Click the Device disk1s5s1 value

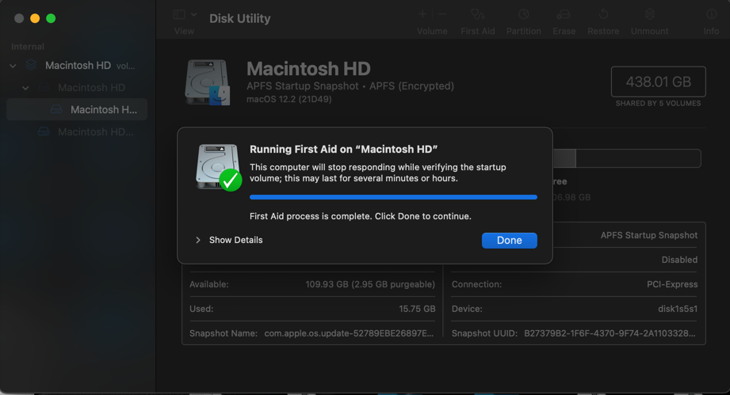(x=678, y=309)
